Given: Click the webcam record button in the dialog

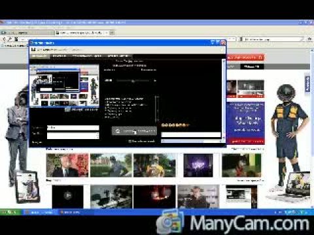Looking at the screenshot, I should point(134,131).
